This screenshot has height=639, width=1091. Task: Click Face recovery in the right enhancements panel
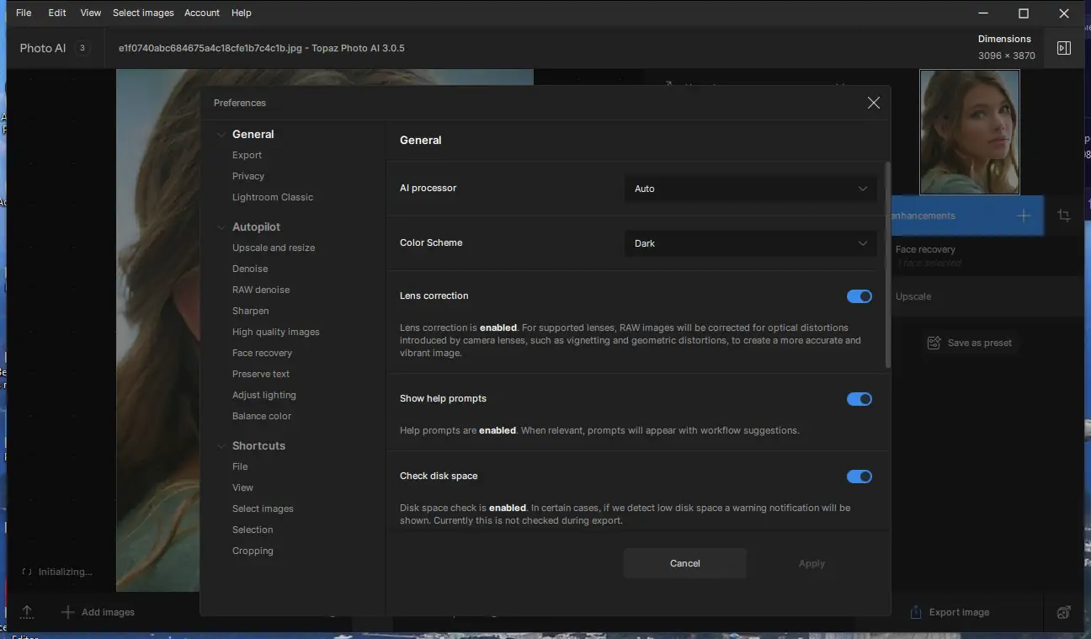pyautogui.click(x=925, y=249)
